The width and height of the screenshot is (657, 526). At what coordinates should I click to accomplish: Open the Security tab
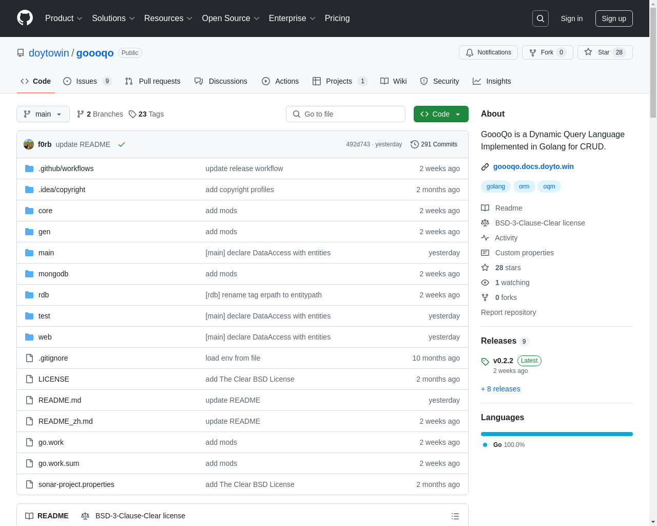439,81
